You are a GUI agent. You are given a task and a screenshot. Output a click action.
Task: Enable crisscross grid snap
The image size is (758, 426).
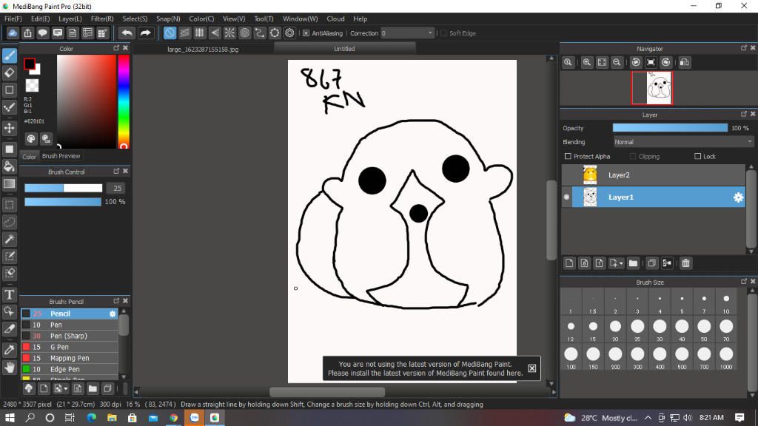point(200,33)
